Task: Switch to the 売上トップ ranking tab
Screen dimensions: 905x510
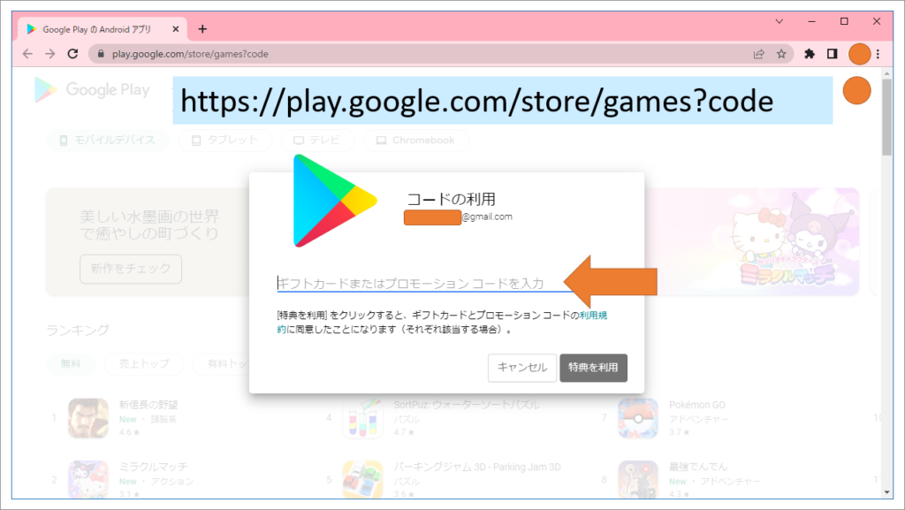Action: tap(144, 364)
